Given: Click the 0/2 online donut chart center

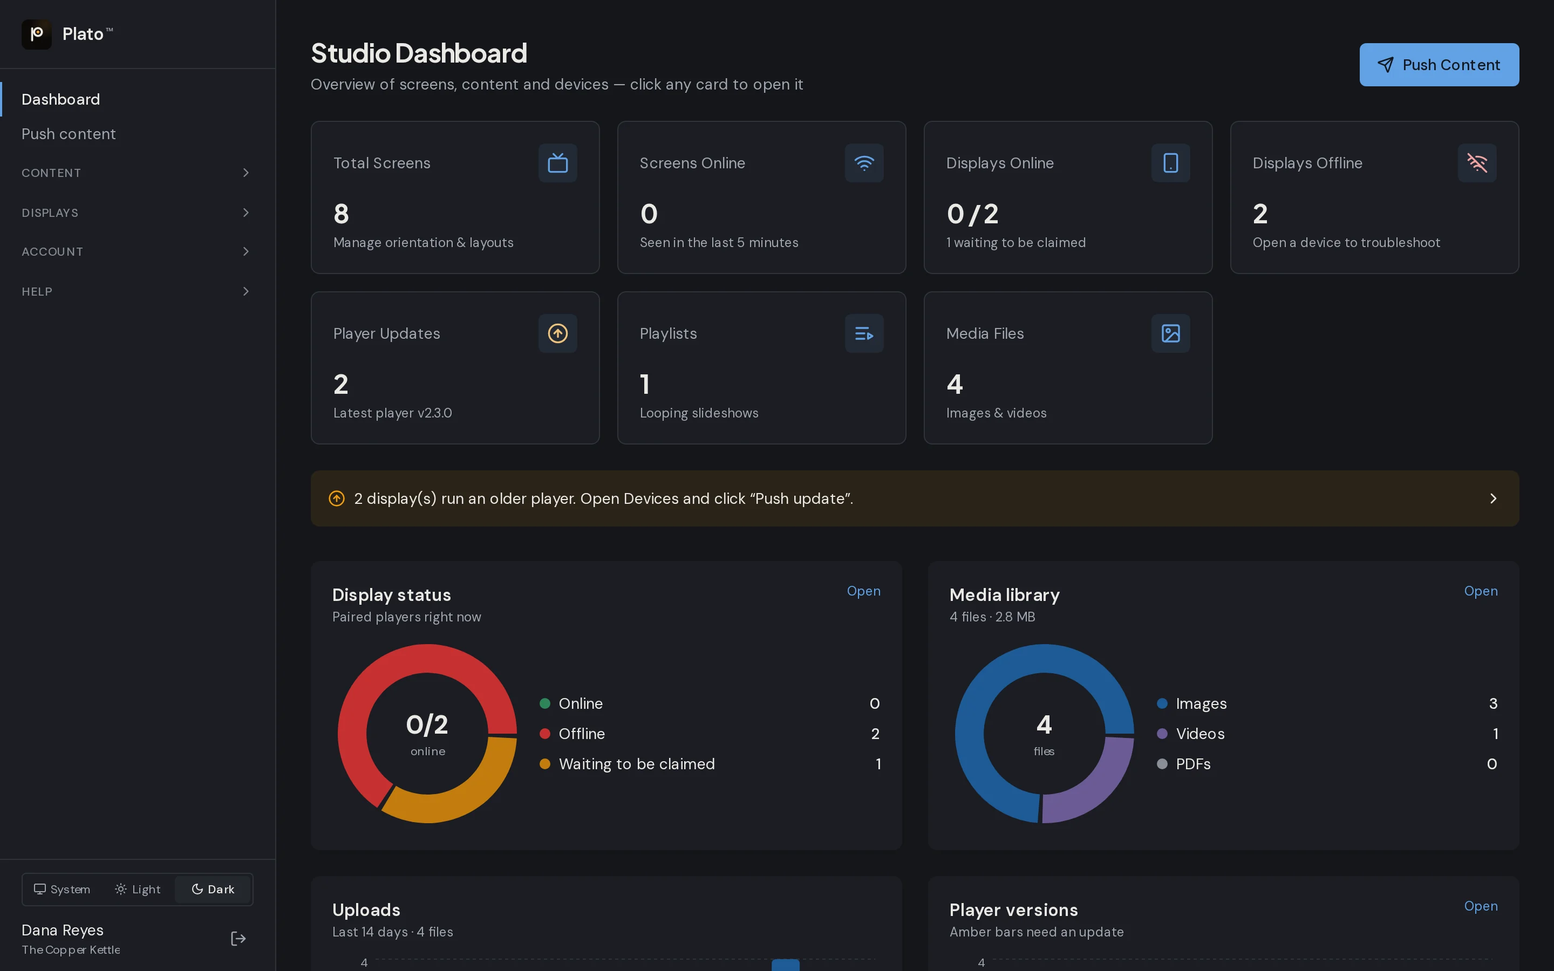Looking at the screenshot, I should pos(427,734).
